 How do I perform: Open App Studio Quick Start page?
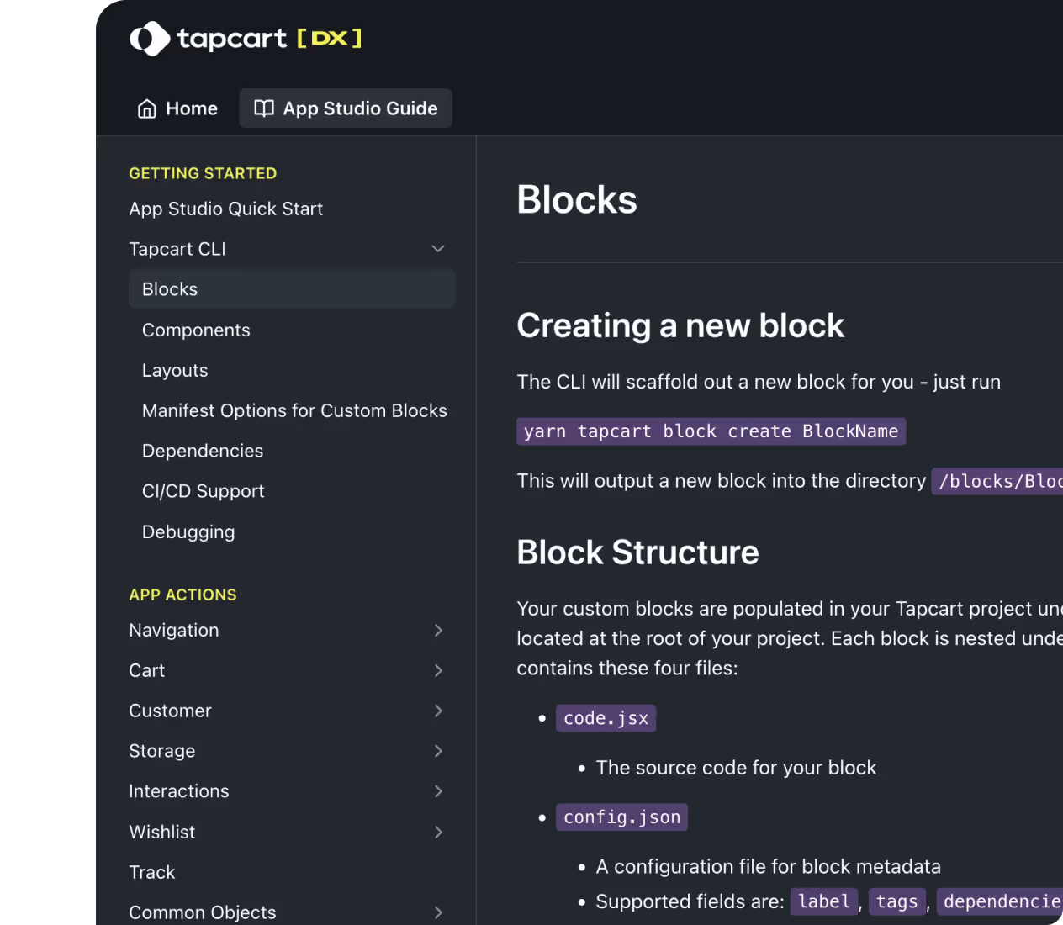(x=225, y=209)
